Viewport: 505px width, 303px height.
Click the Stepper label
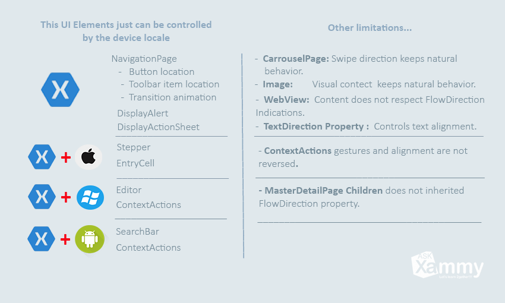[133, 147]
